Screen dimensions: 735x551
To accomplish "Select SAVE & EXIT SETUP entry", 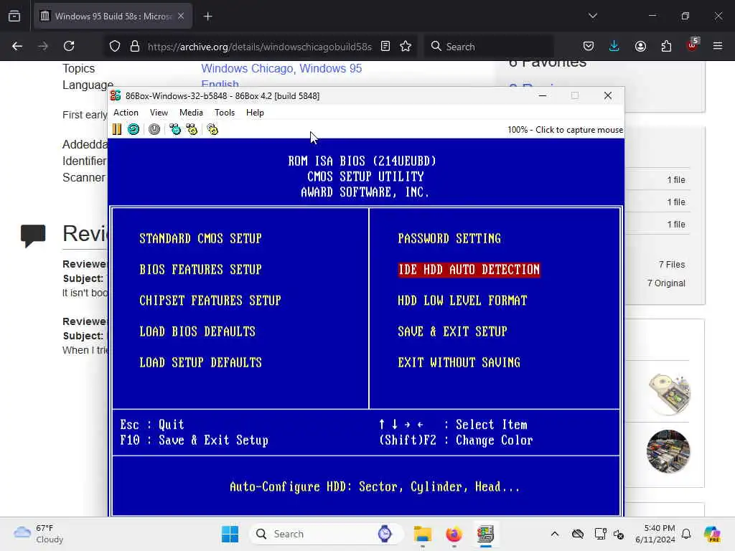I will pos(452,331).
